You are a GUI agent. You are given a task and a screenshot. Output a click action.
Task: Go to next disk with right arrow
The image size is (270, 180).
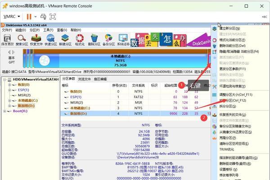point(13,52)
